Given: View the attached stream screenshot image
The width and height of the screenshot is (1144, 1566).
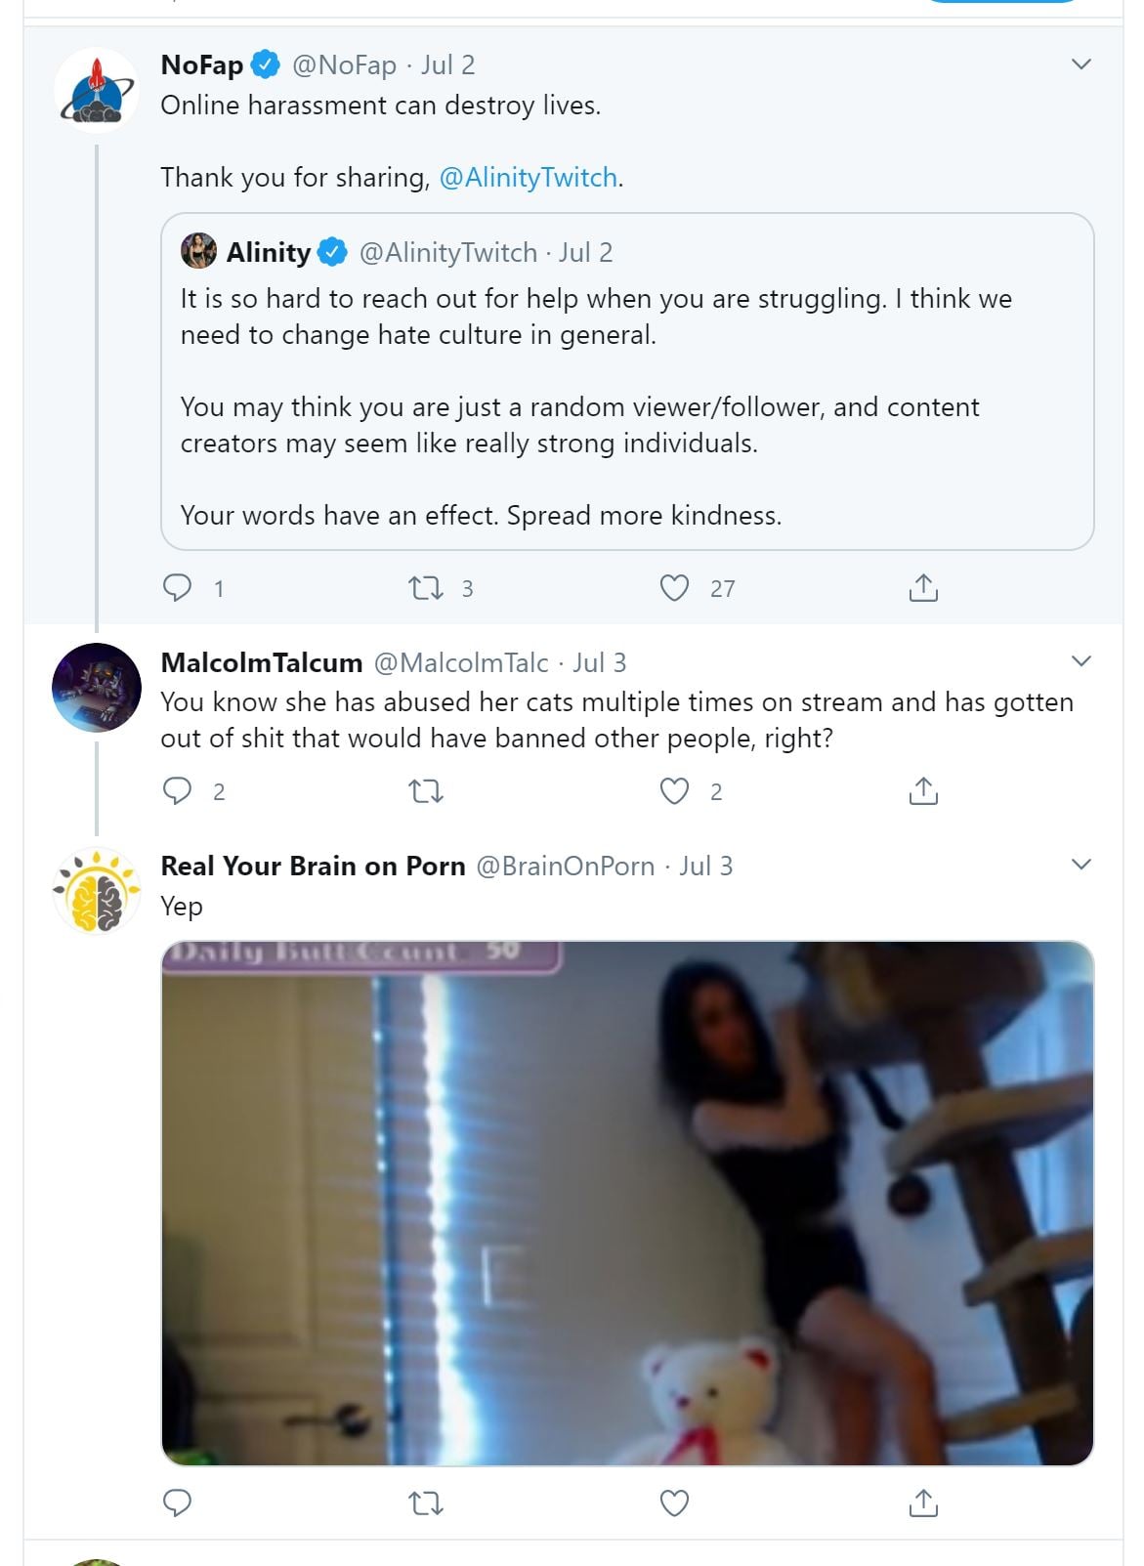Looking at the screenshot, I should click(x=626, y=1203).
